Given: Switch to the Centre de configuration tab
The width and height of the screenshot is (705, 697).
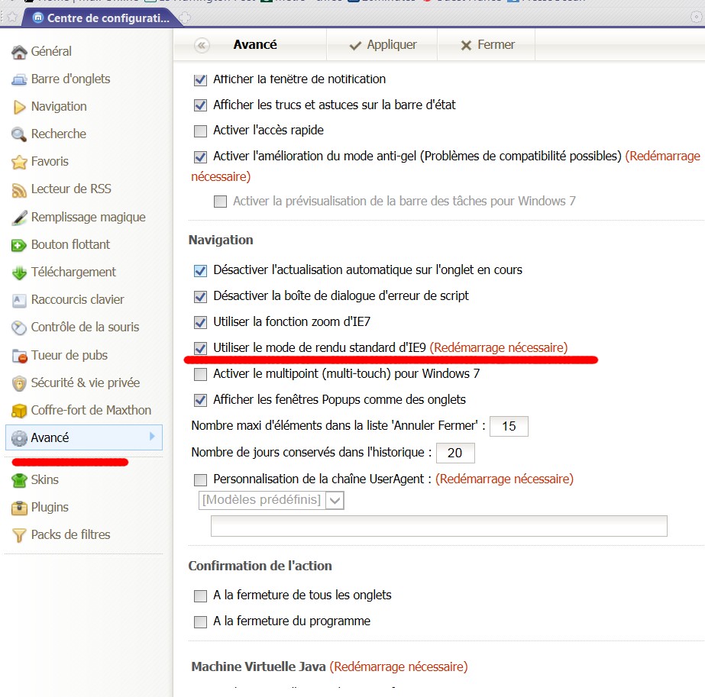Looking at the screenshot, I should (102, 18).
